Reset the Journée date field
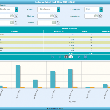110x110 pixels. 58,23
